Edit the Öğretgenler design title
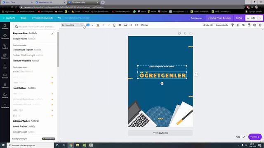Screen dimensions: 264x148 click(x=196, y=18)
